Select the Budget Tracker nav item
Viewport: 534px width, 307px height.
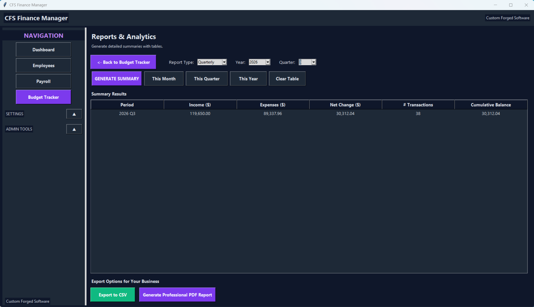pos(43,97)
